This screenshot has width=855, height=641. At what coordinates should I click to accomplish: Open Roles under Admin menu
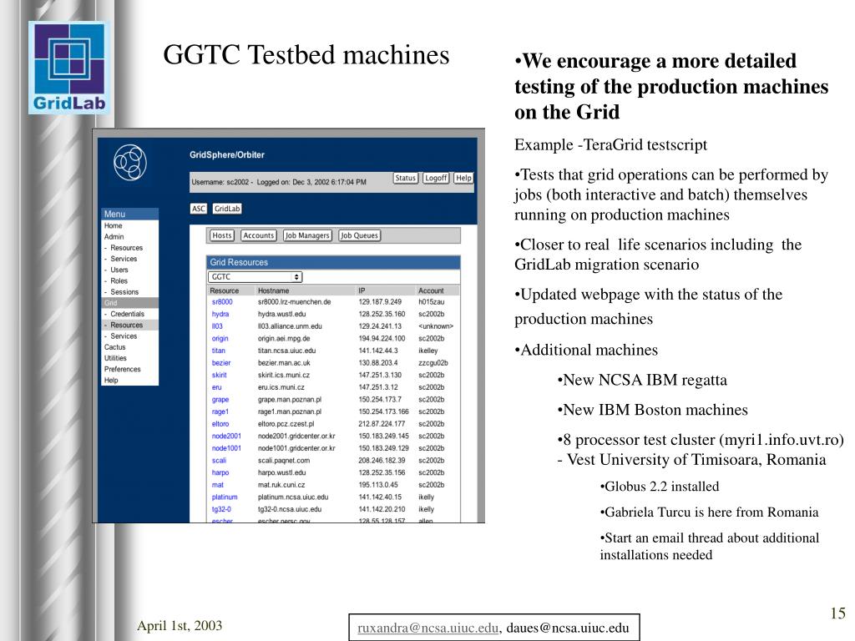(x=119, y=280)
